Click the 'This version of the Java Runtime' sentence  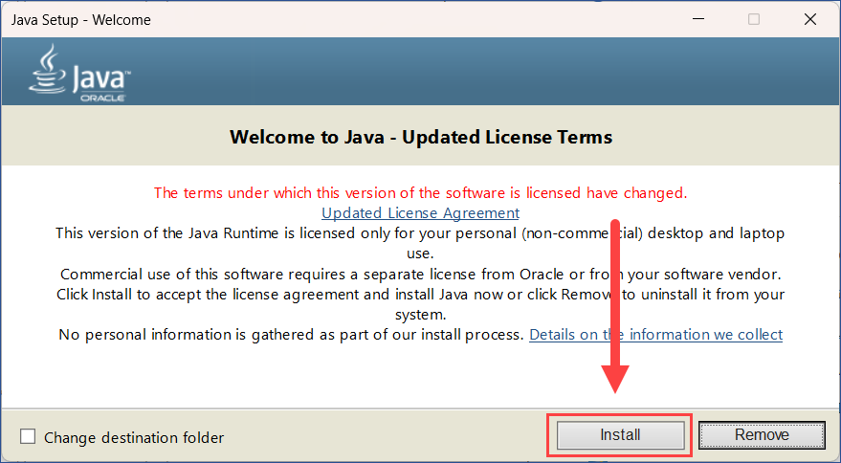[x=421, y=243]
